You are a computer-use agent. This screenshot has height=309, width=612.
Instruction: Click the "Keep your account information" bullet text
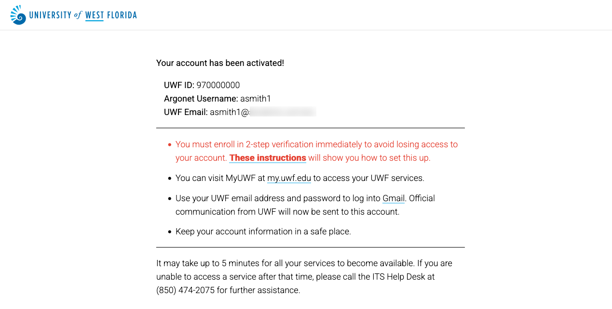[263, 232]
